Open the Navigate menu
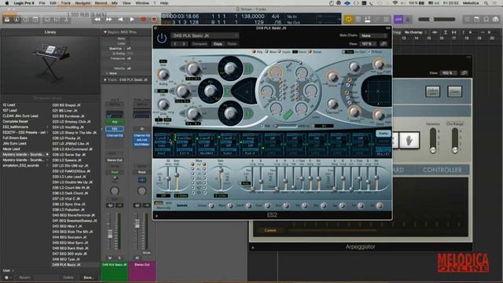 (x=83, y=3)
